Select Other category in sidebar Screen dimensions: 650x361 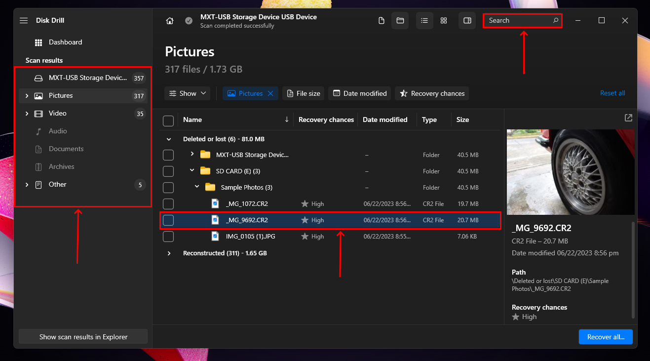pyautogui.click(x=83, y=185)
